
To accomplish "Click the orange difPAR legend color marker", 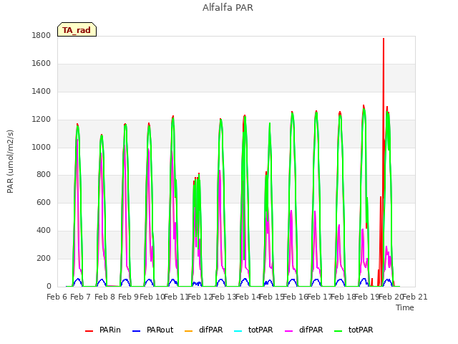I will click(x=189, y=331).
